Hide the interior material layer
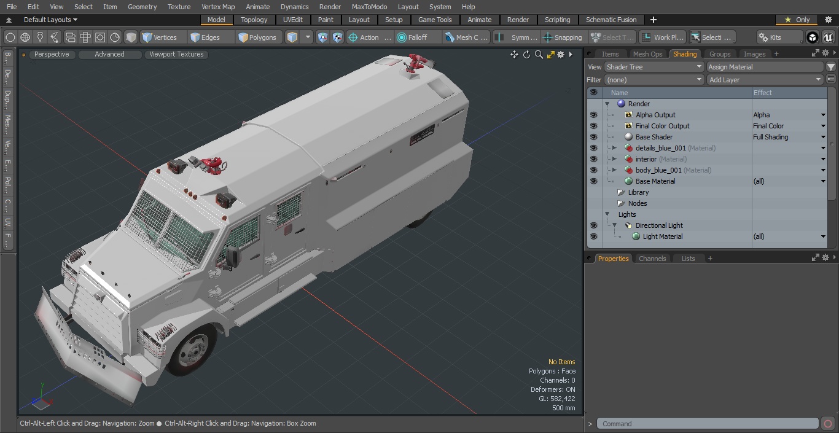The width and height of the screenshot is (839, 433). [x=593, y=159]
